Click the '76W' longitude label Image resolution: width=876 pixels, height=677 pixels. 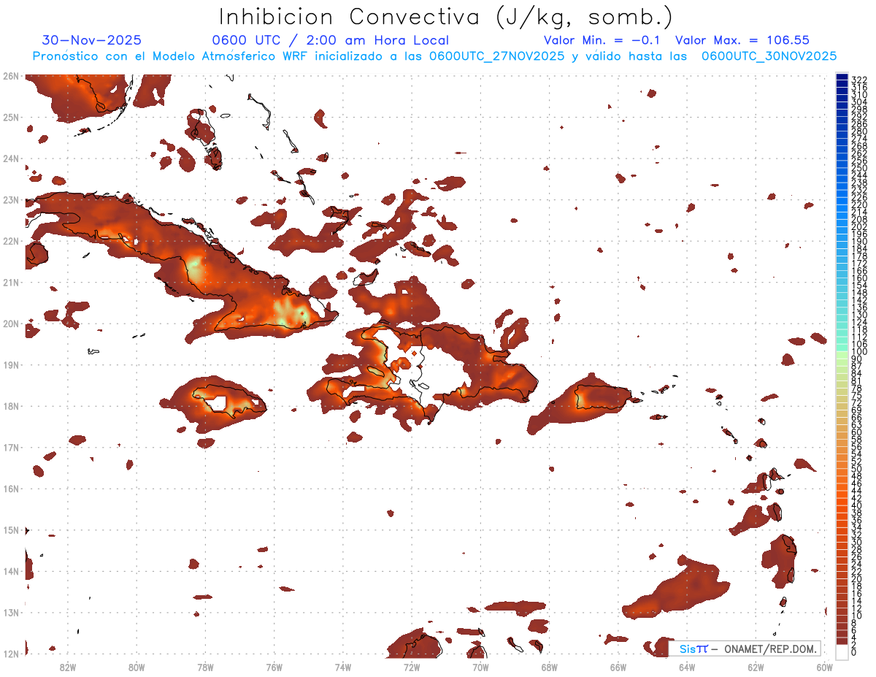click(x=274, y=668)
